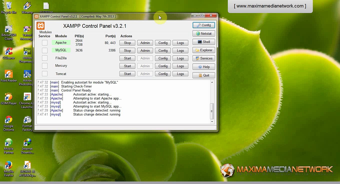Click the log scrollbar down arrow
The image size is (340, 184).
click(212, 121)
